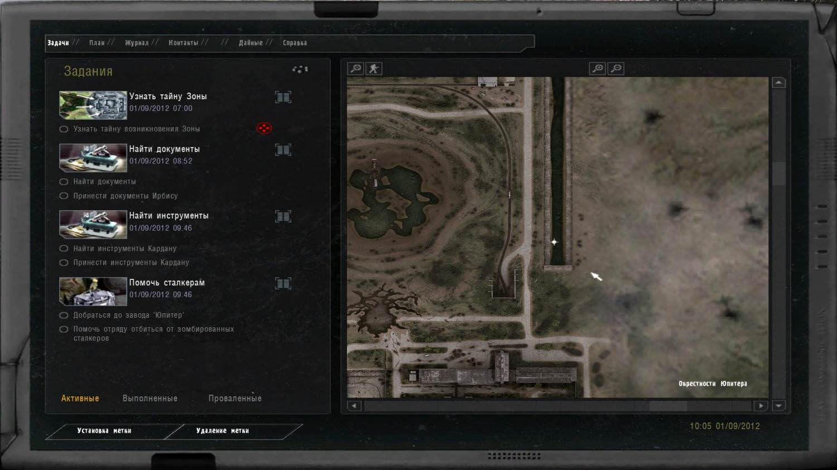Click map vertical scrollbar down arrow

point(778,406)
